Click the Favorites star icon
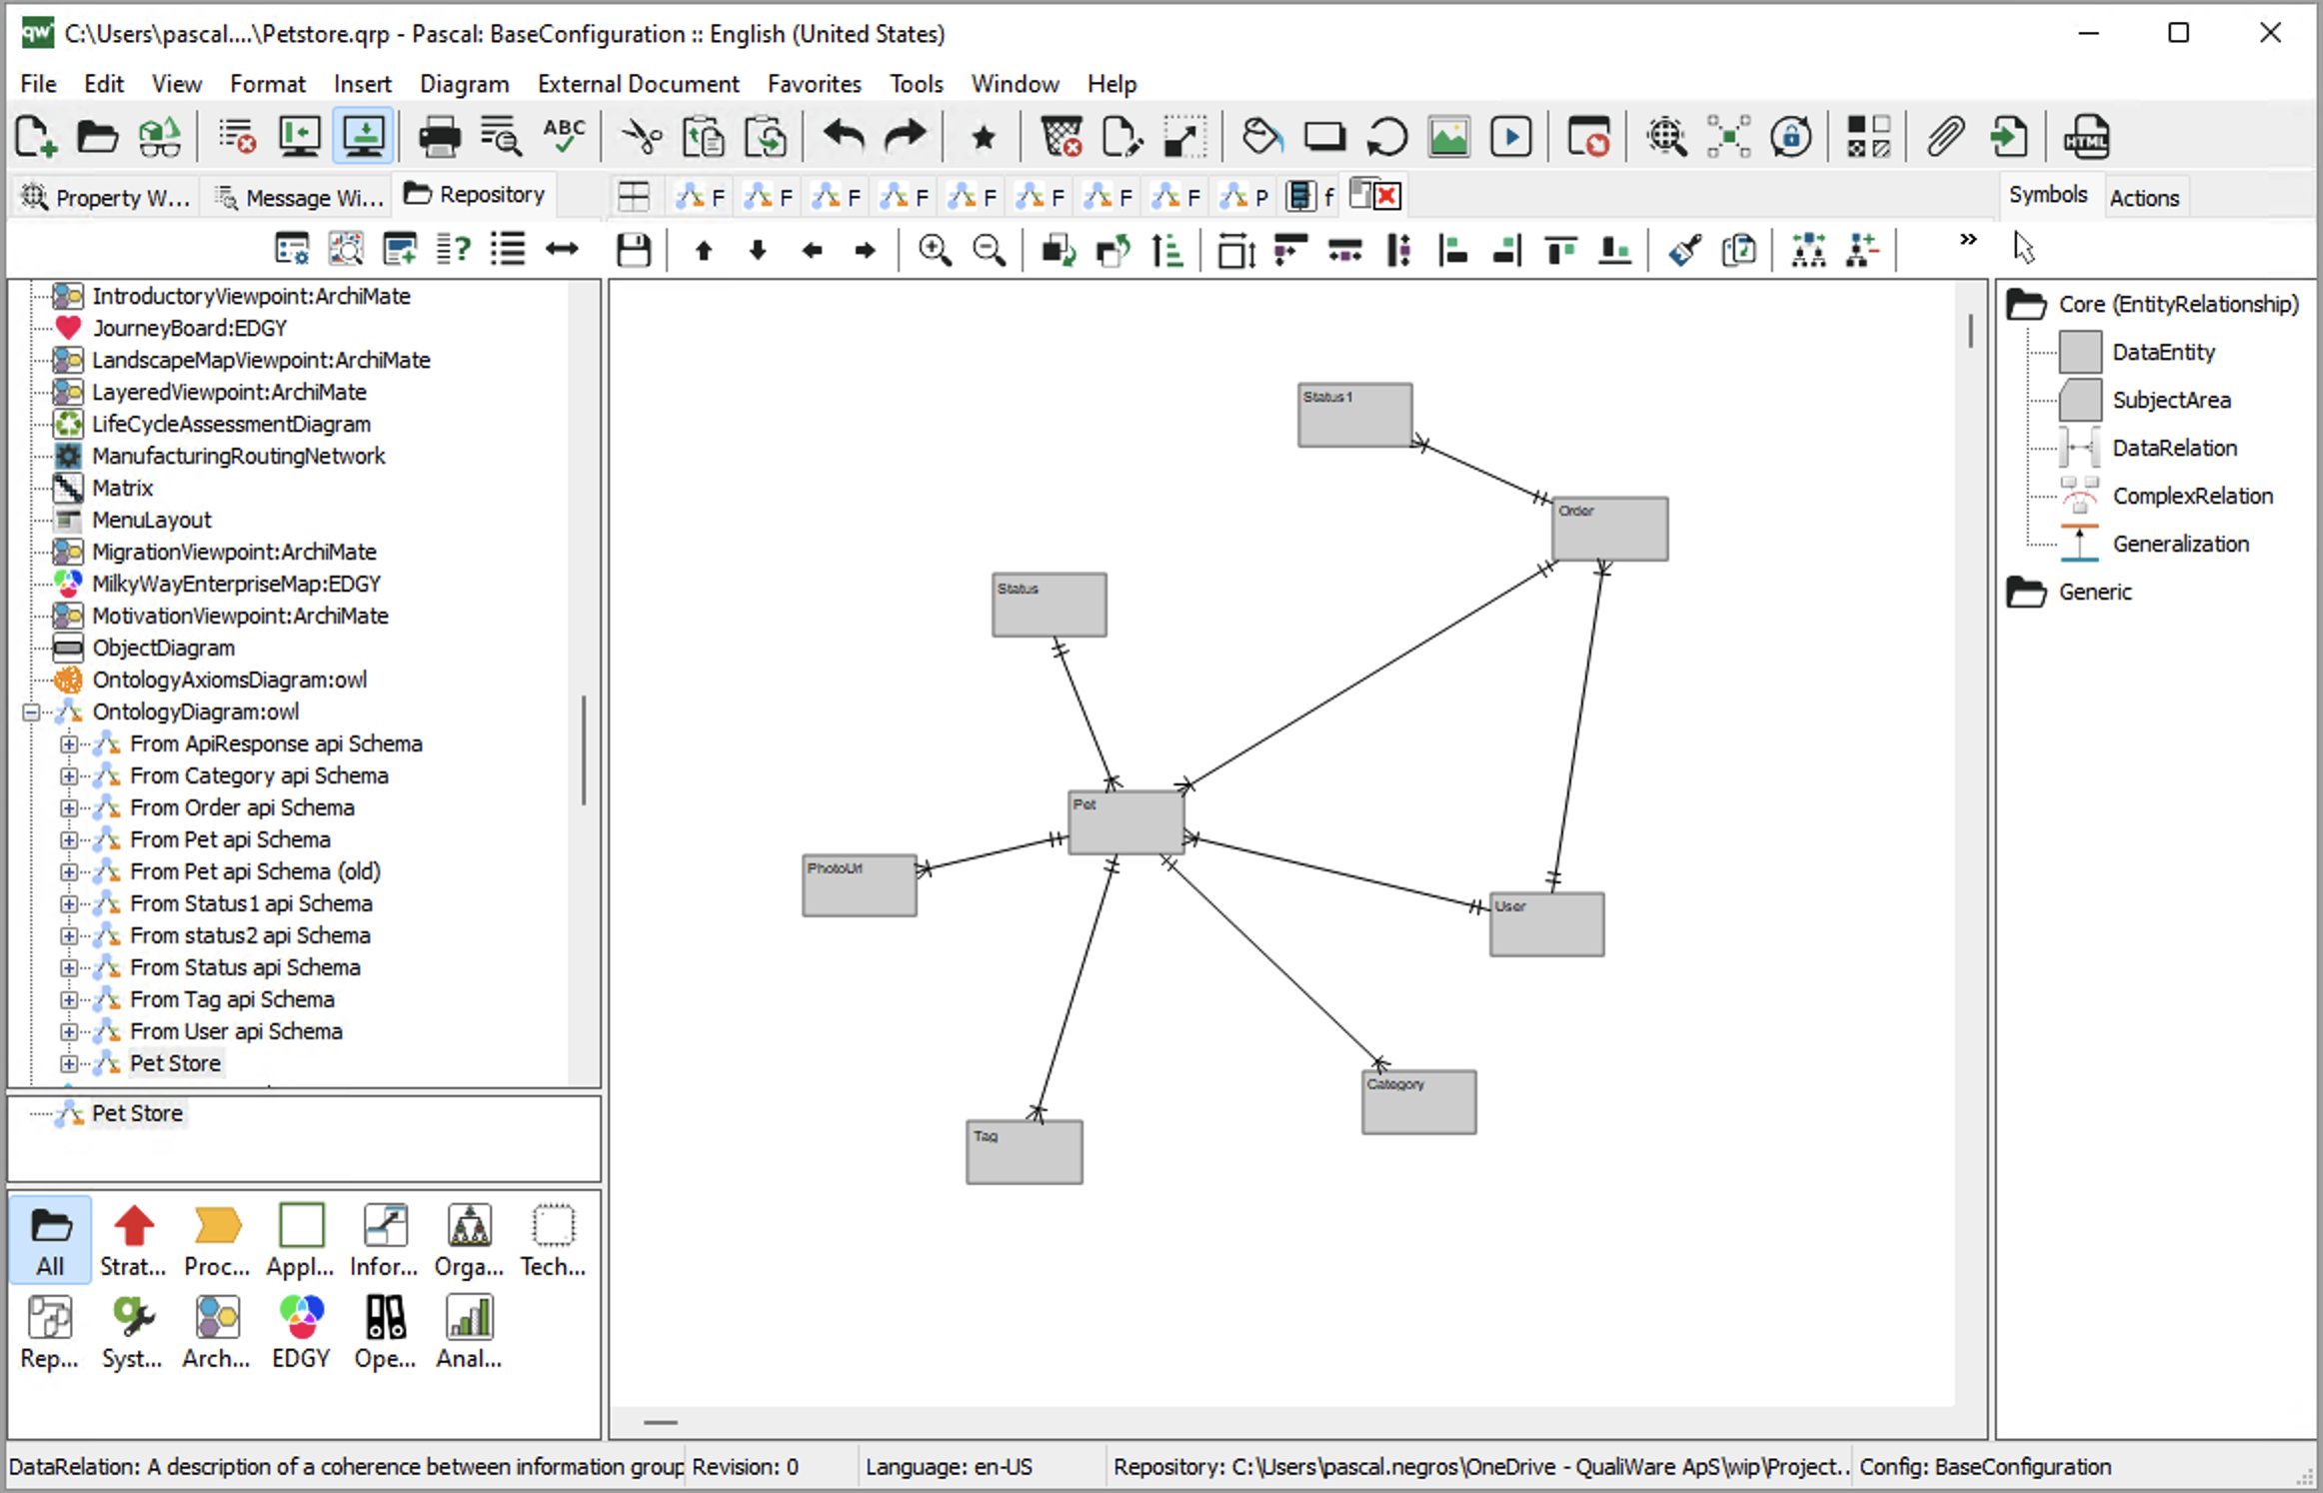This screenshot has height=1493, width=2323. tap(984, 137)
